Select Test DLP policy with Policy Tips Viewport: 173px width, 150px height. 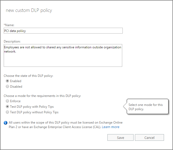coord(7,106)
